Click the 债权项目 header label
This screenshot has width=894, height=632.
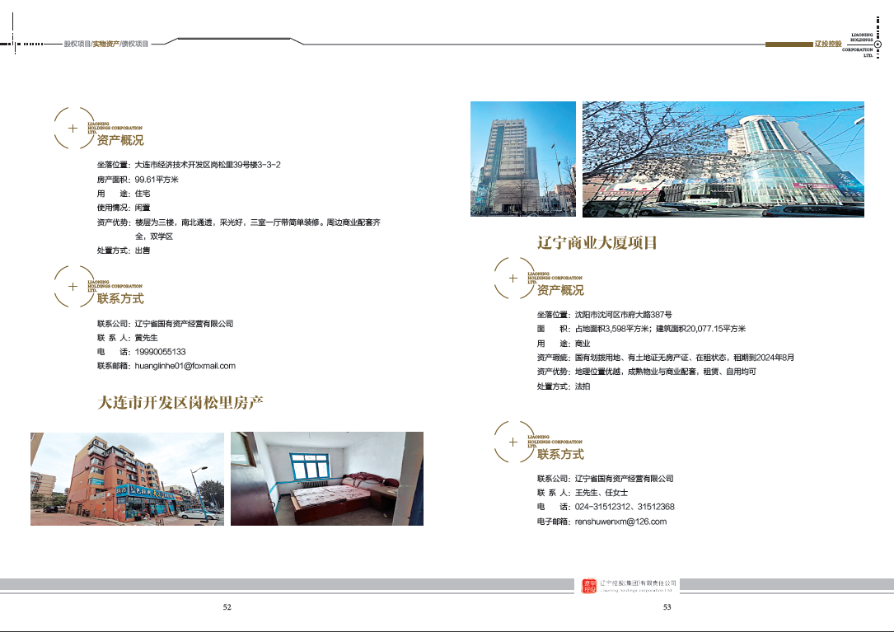tap(135, 44)
